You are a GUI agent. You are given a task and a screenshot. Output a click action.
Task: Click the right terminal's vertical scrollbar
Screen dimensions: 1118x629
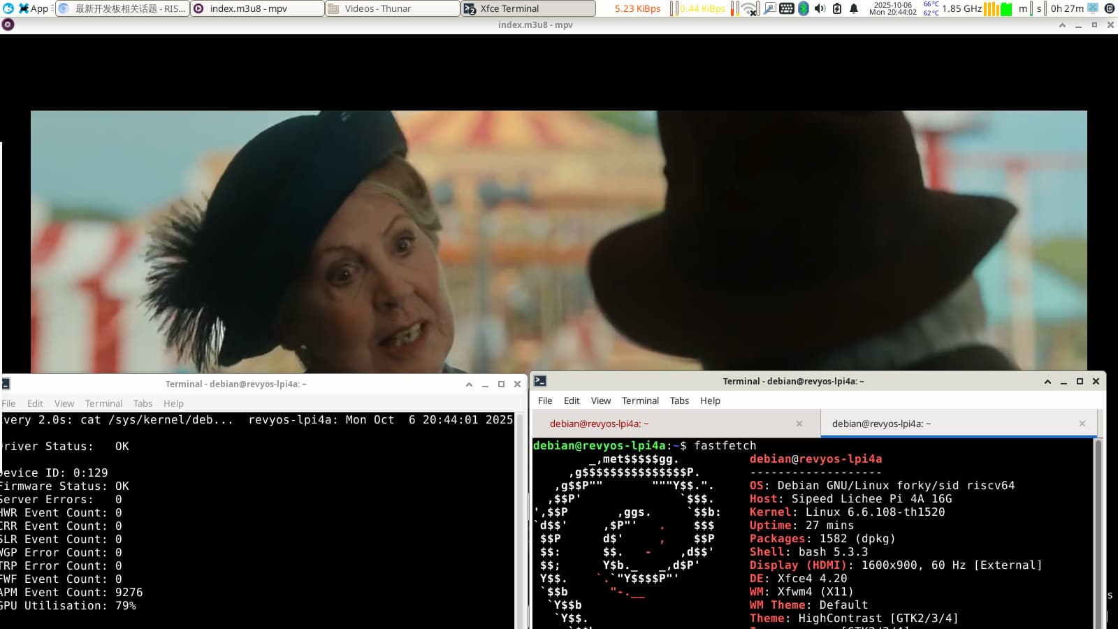1098,531
